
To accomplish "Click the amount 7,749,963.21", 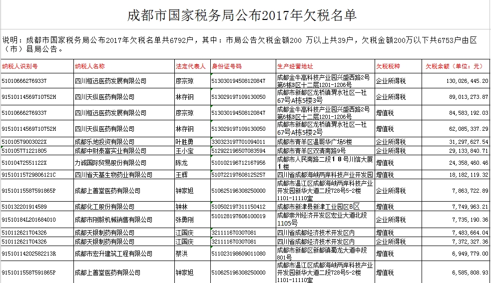I will click(471, 207).
